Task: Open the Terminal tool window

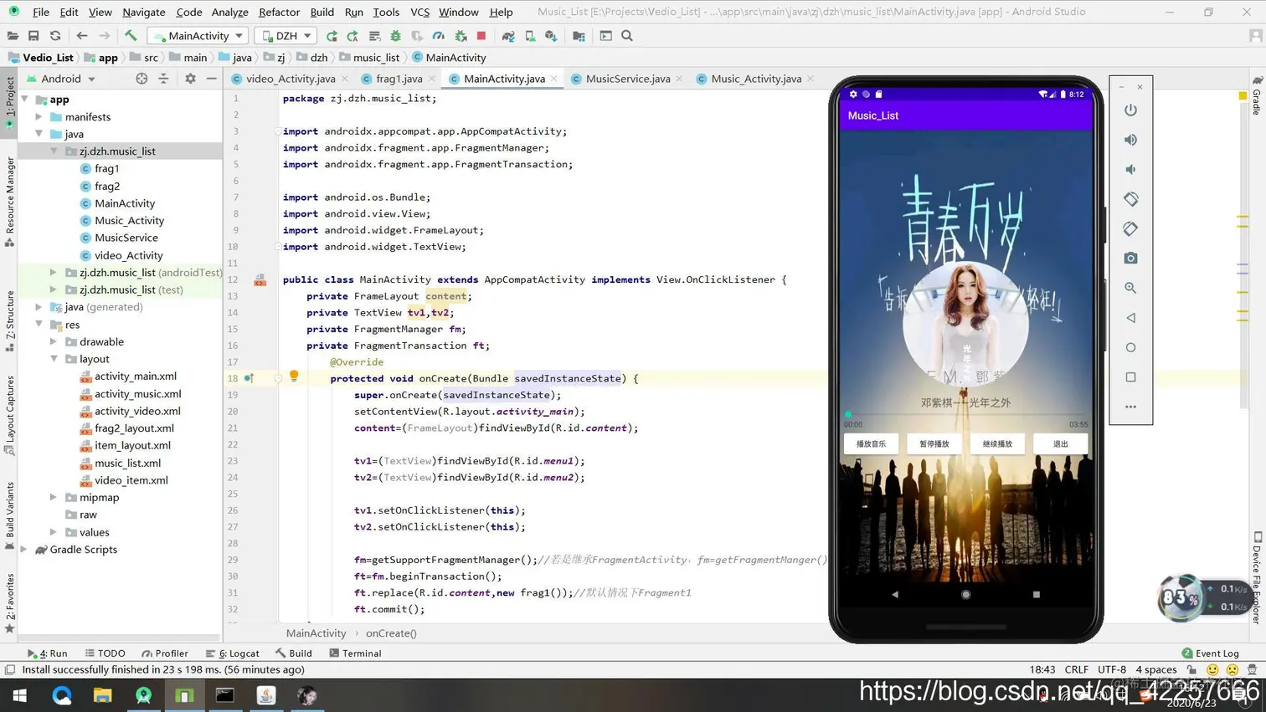Action: click(355, 653)
